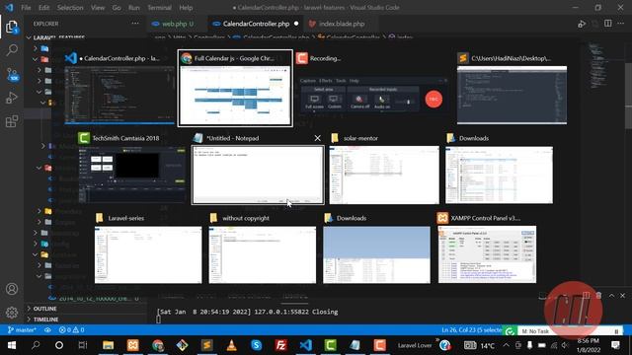Click the run file icon in editor toolbar

582,24
